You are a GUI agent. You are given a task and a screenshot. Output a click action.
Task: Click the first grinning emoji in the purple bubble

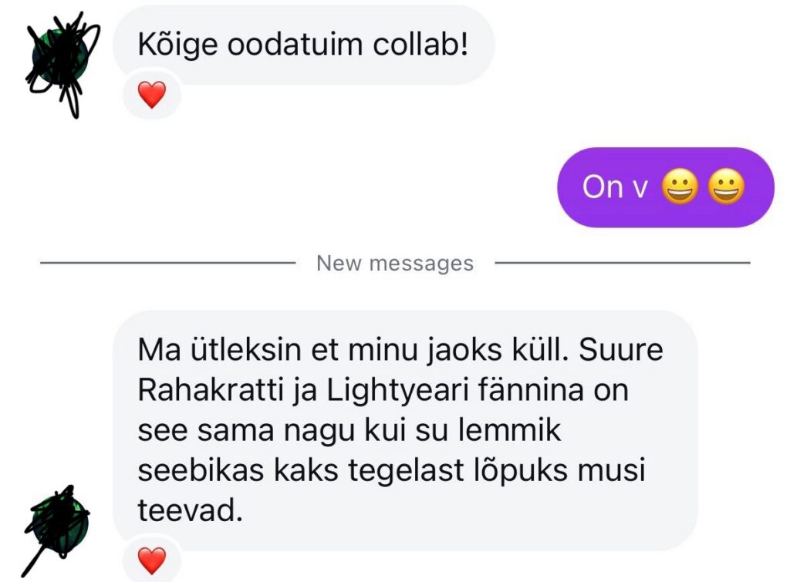[x=680, y=187]
